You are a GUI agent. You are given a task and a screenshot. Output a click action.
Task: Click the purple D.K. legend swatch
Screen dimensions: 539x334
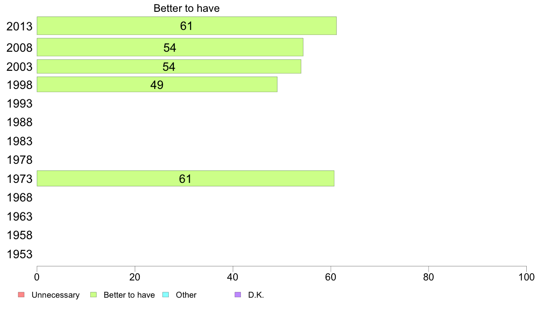click(238, 295)
